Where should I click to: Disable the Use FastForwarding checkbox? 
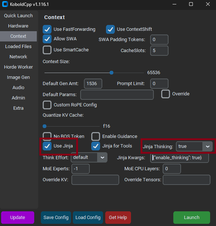pyautogui.click(x=47, y=29)
